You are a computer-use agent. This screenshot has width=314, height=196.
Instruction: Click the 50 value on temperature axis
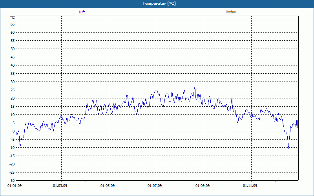pos(13,49)
